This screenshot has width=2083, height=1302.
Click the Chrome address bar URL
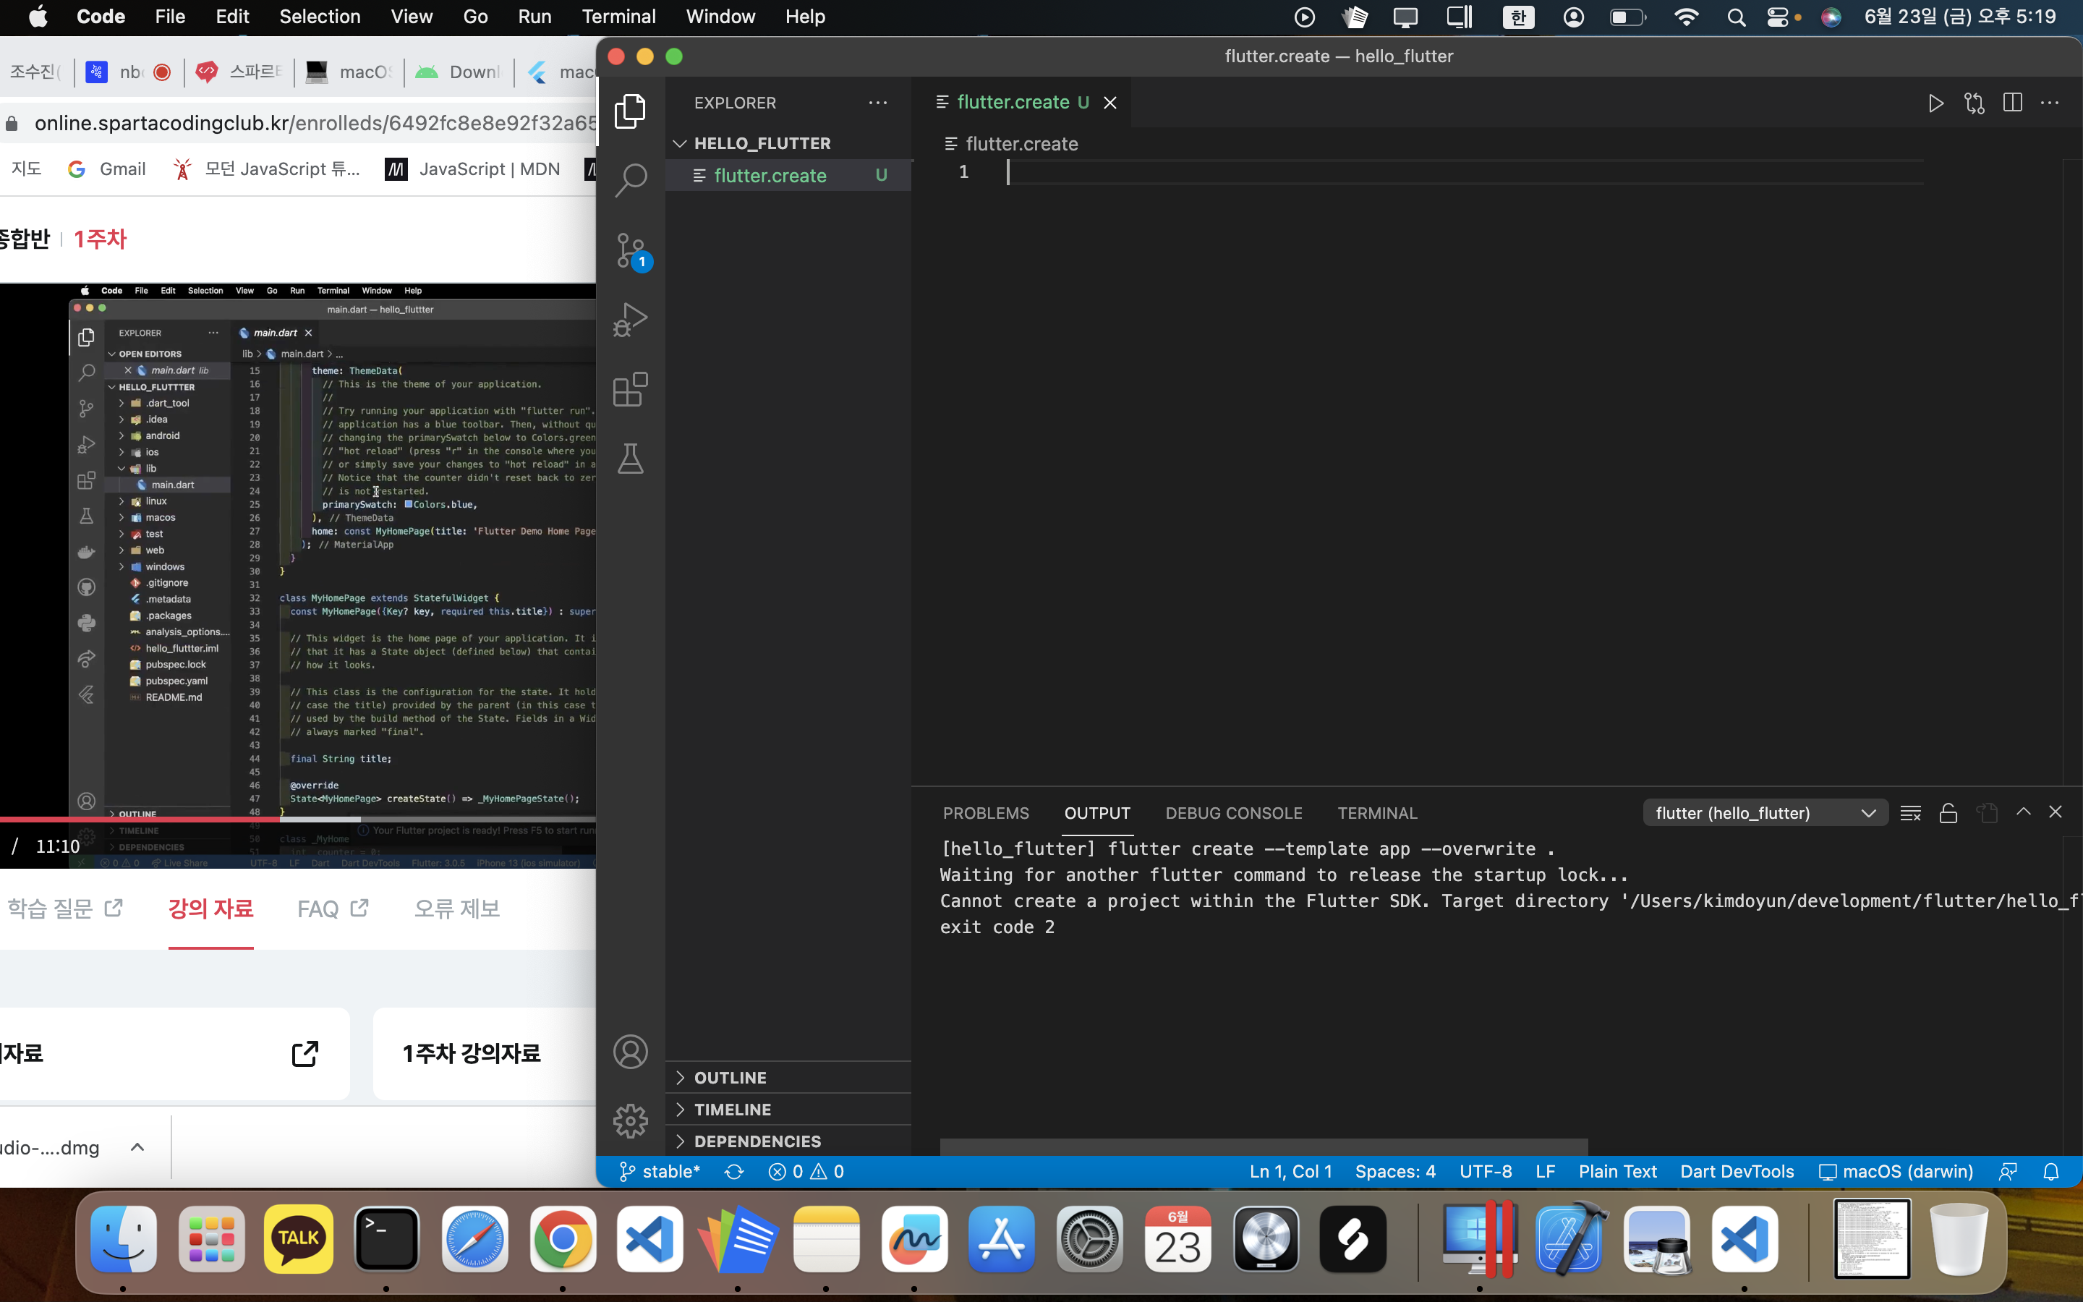[315, 123]
